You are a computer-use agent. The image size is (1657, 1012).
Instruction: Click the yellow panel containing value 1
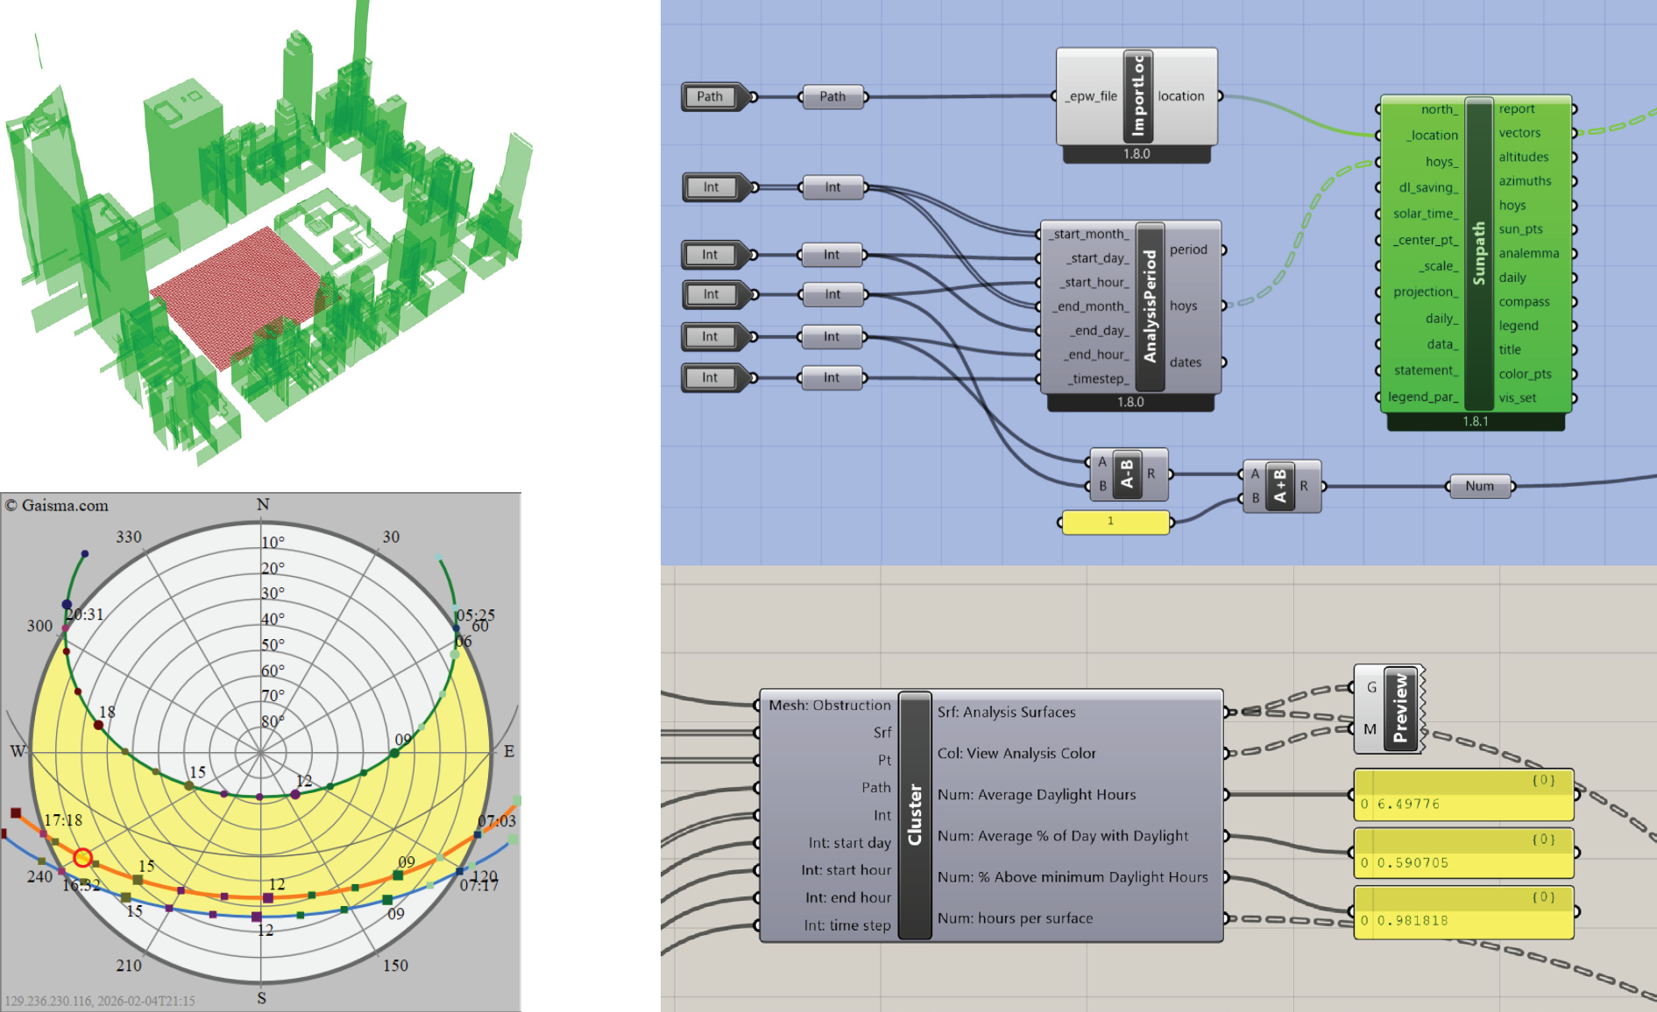pyautogui.click(x=1114, y=522)
